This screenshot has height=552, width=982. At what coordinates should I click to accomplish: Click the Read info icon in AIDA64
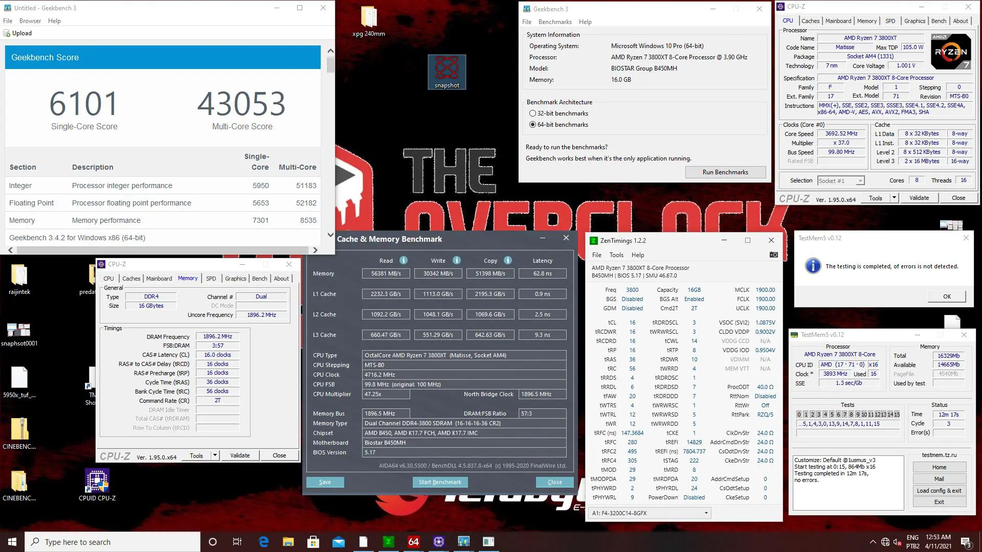coord(404,260)
